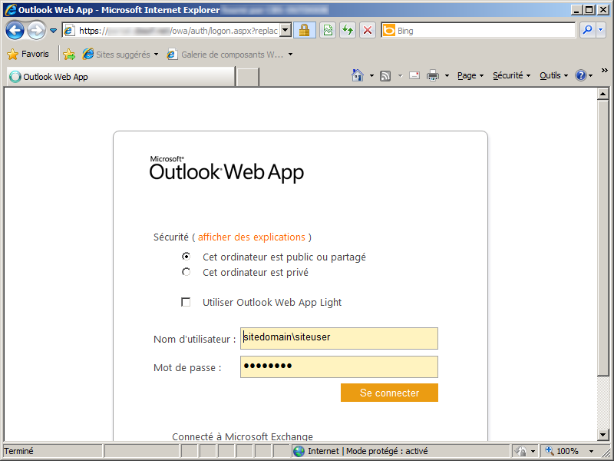Expand the Home button dropdown arrow

(x=371, y=75)
